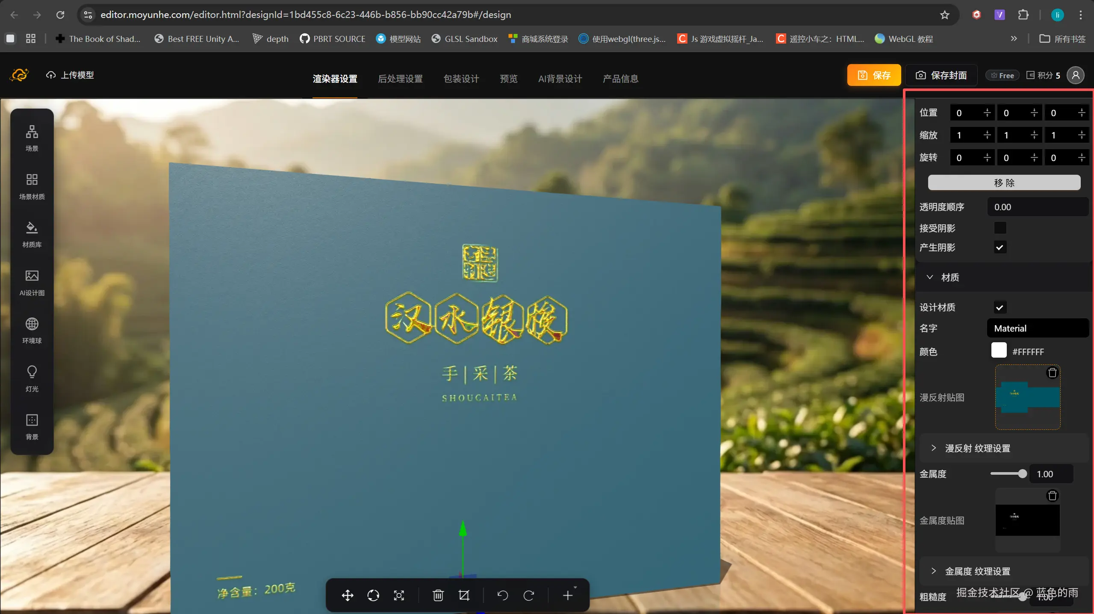Uncheck the 产生阴影 cast shadow checkbox
Image resolution: width=1094 pixels, height=614 pixels.
[x=1000, y=247]
